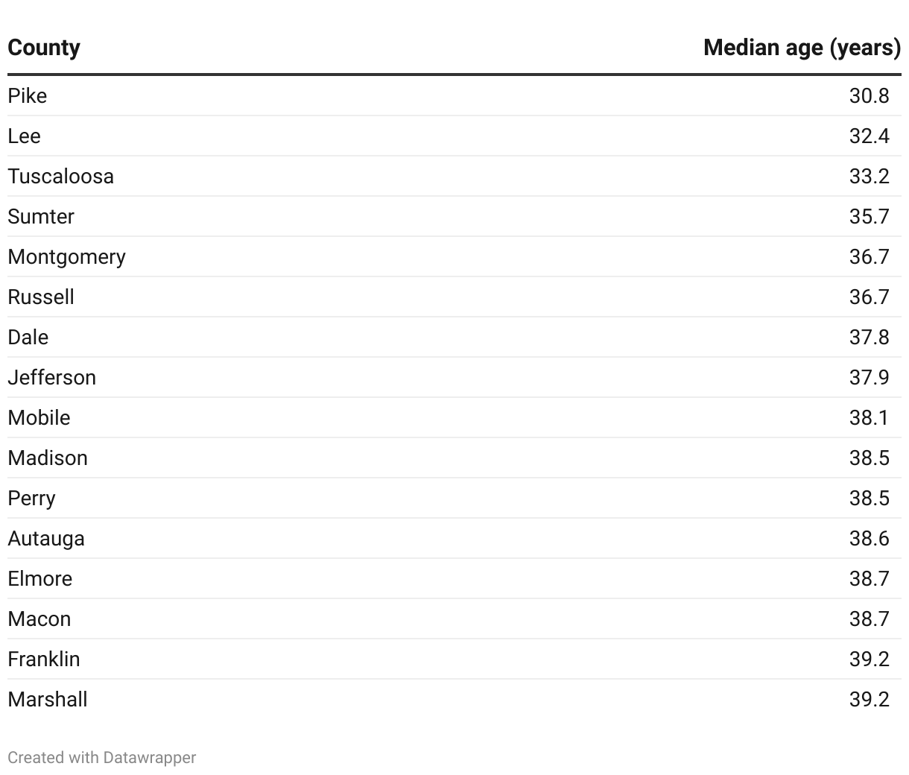Click Pike's median age value 30.8
Screen dimensions: 909x775
(869, 96)
